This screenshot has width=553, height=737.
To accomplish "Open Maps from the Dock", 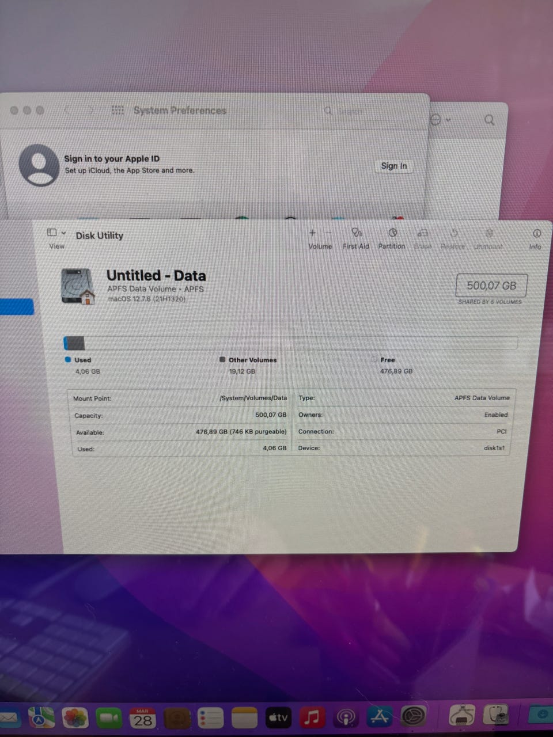I will (41, 717).
